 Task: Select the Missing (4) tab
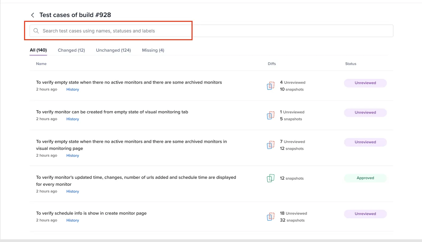click(153, 50)
